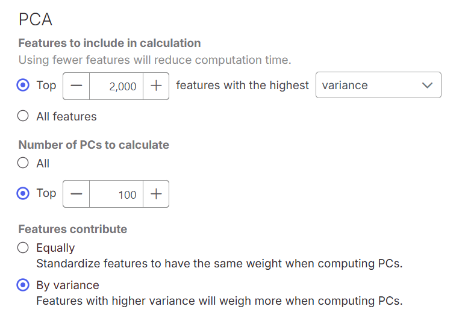The width and height of the screenshot is (465, 327).
Task: Select the By variance contribution option
Action: coord(23,285)
